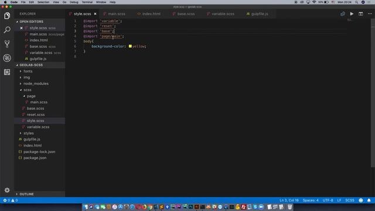Open the Explorer view in activity bar
375x211 pixels.
click(7, 16)
